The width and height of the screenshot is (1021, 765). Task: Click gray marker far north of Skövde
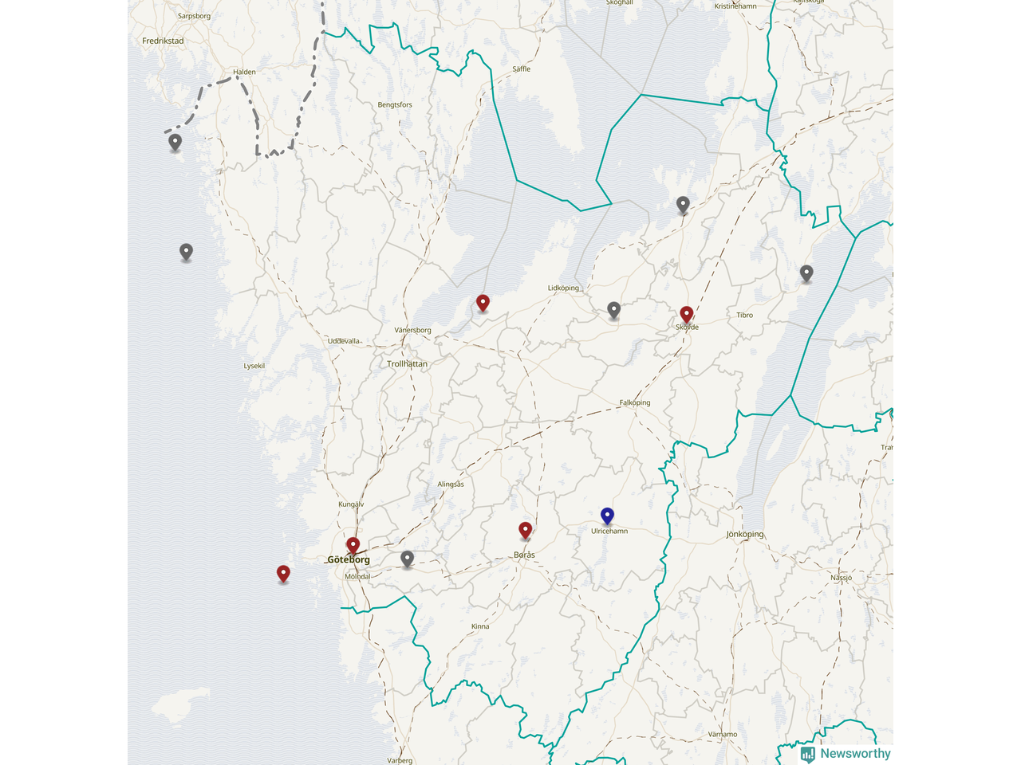pos(683,205)
